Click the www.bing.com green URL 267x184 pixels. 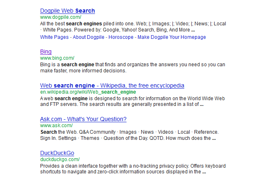(x=57, y=58)
